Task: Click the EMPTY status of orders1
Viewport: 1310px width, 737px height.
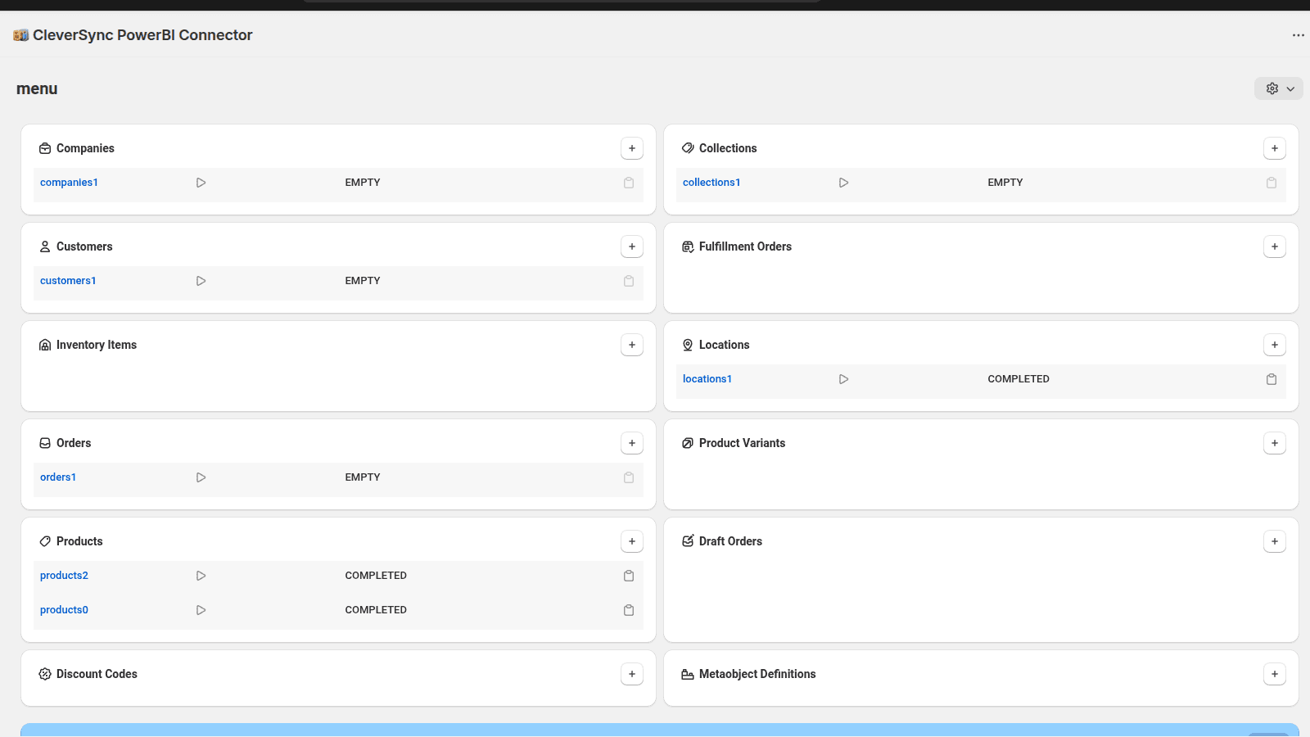Action: click(x=363, y=477)
